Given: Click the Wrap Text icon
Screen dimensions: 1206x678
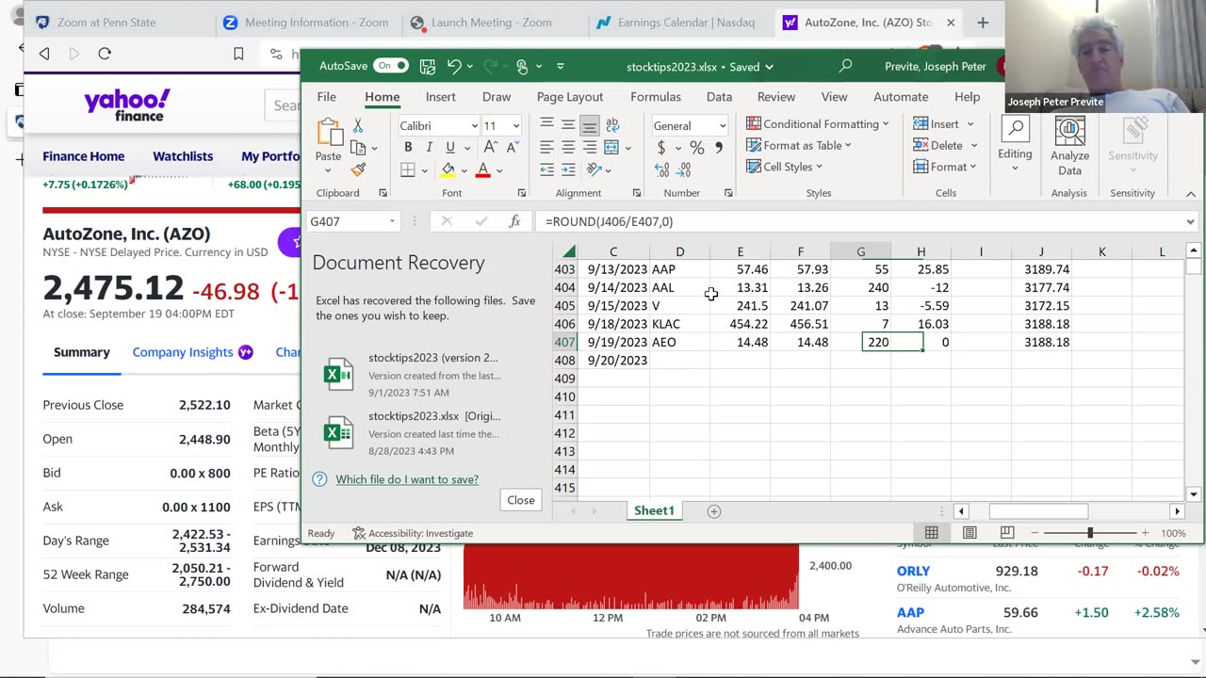Looking at the screenshot, I should pyautogui.click(x=612, y=125).
